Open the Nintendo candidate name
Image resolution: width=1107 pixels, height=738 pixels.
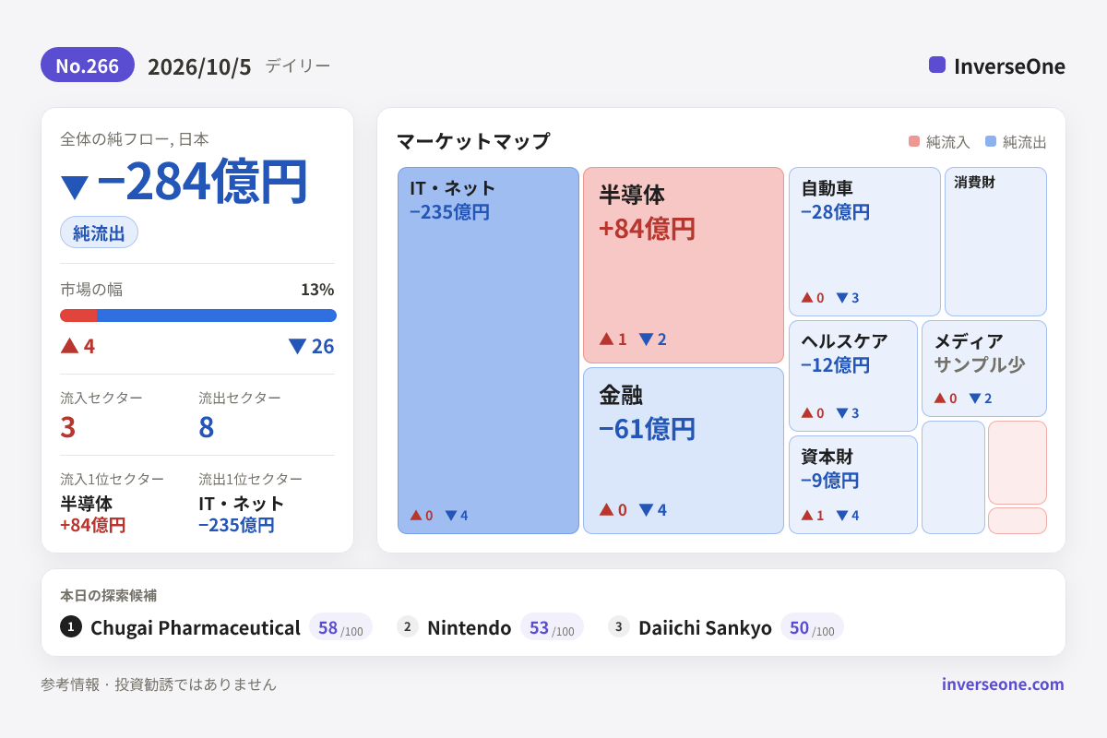point(469,627)
